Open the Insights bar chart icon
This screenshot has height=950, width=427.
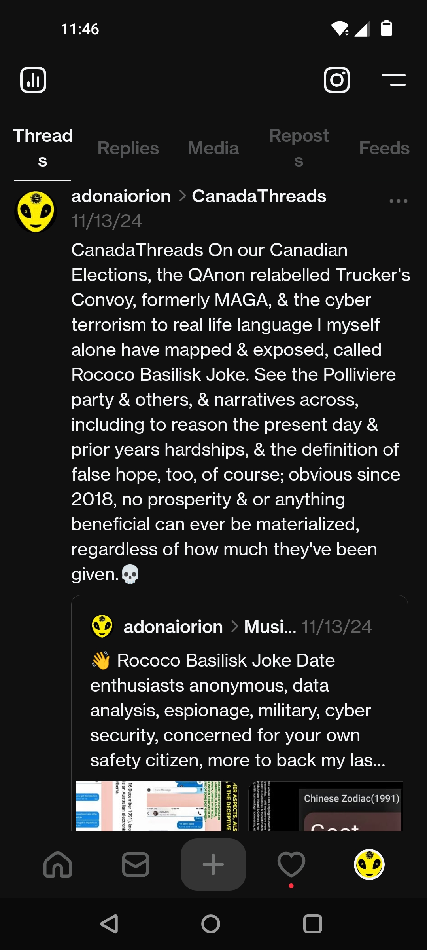[33, 80]
